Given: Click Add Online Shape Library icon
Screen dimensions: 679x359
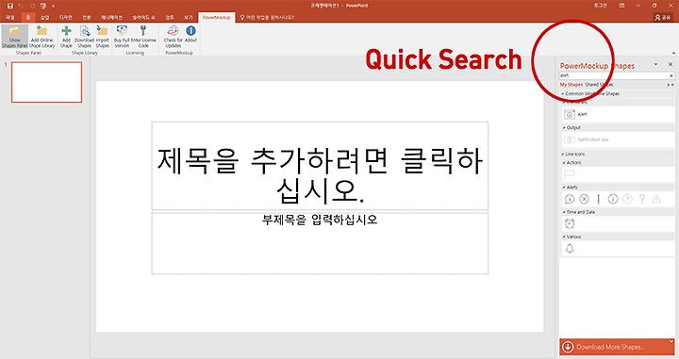Looking at the screenshot, I should [42, 31].
